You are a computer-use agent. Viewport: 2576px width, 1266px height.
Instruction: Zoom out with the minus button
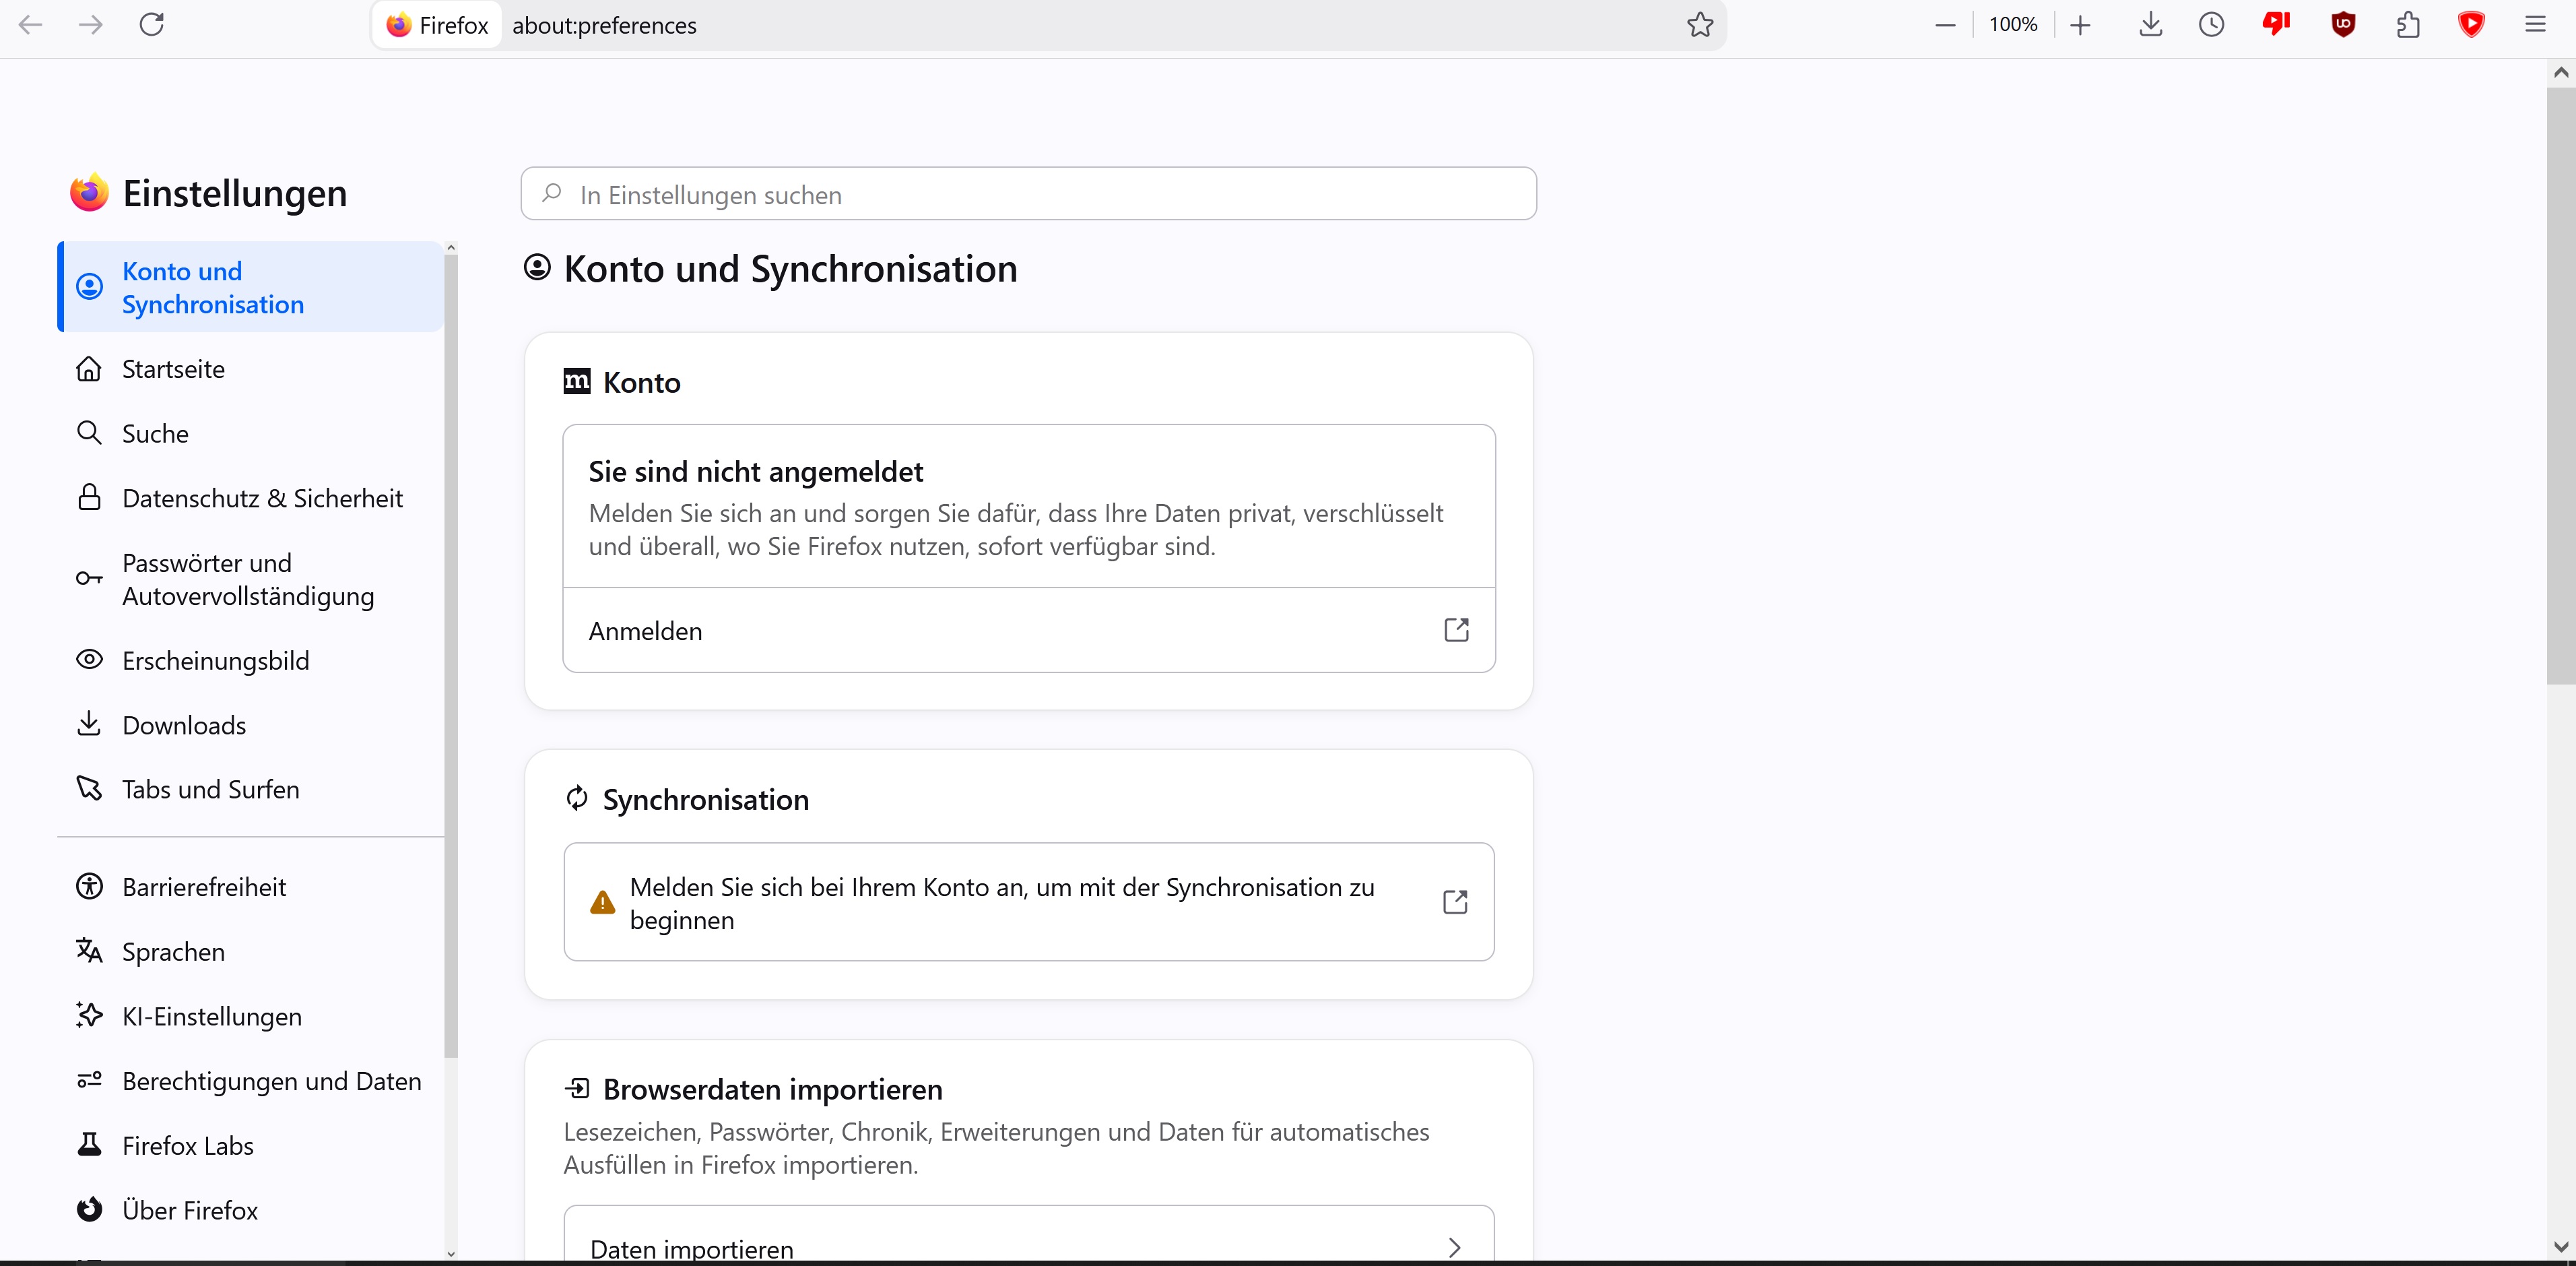[x=1945, y=25]
